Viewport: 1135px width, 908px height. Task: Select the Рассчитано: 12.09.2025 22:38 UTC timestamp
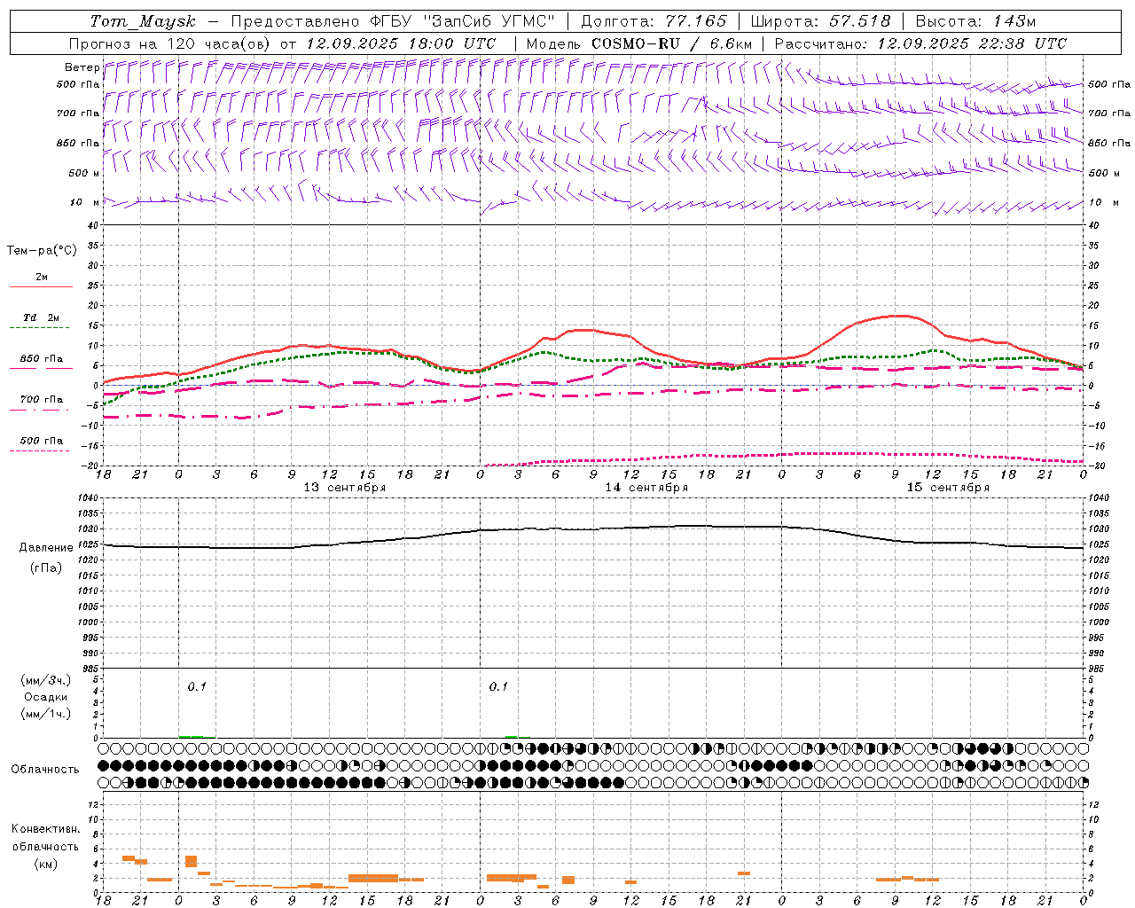coord(920,43)
